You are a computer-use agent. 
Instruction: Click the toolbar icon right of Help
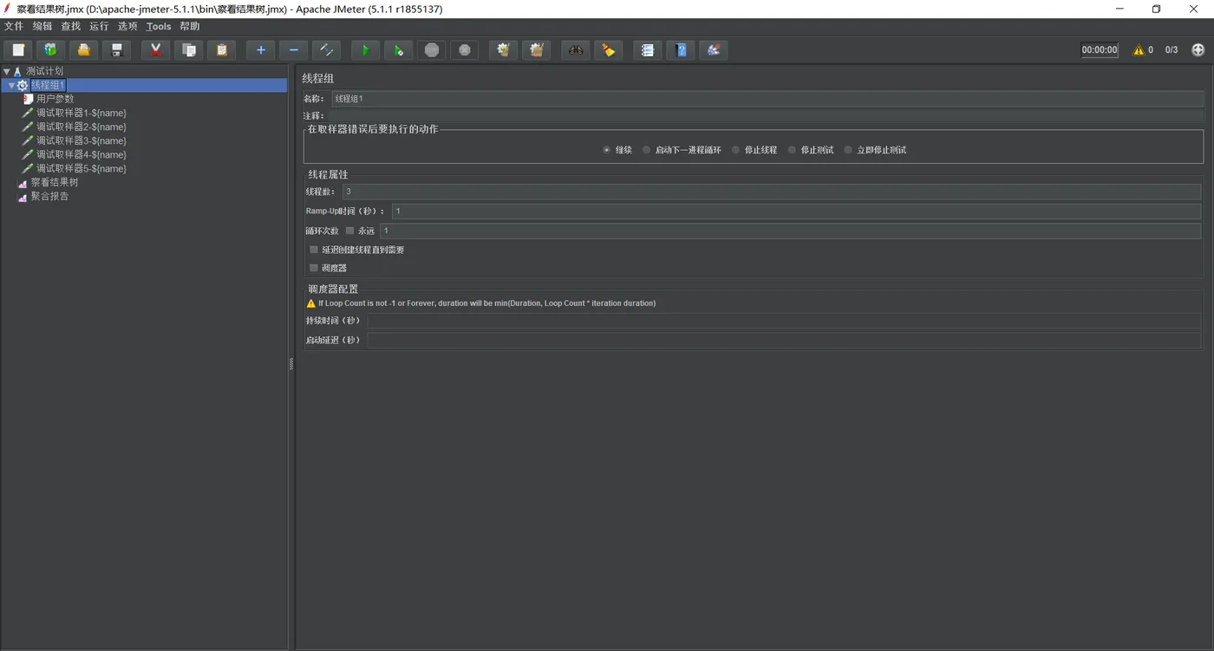pos(713,50)
